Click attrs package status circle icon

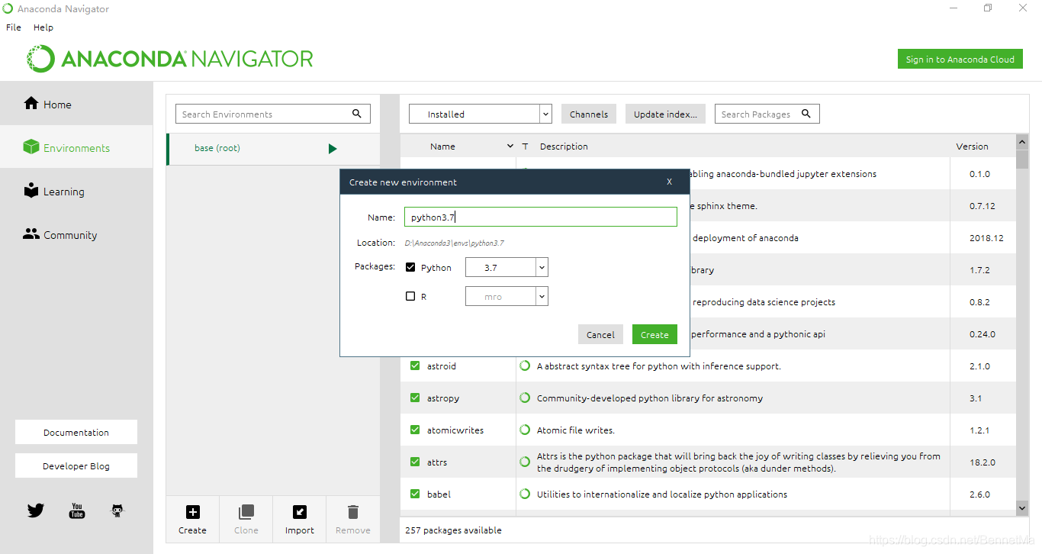[525, 462]
